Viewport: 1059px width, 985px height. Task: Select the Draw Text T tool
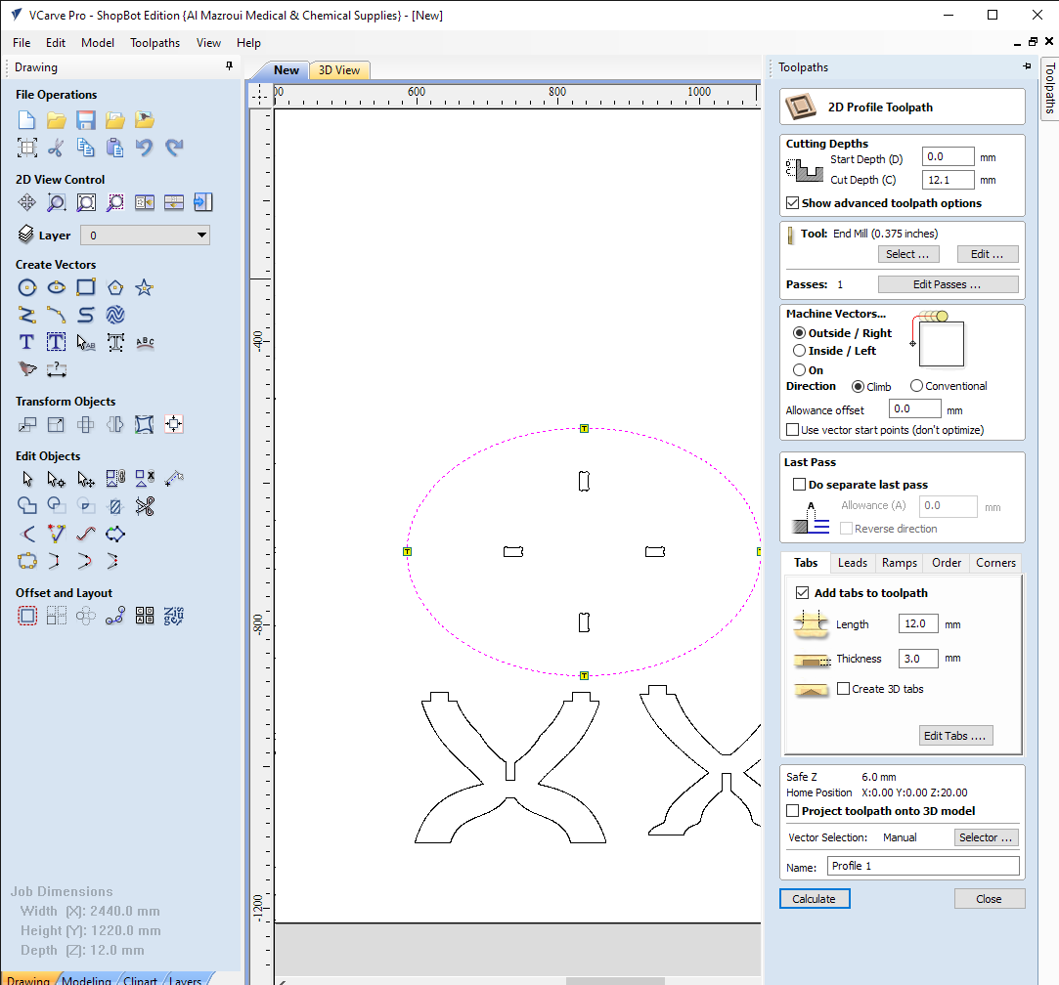pyautogui.click(x=27, y=342)
